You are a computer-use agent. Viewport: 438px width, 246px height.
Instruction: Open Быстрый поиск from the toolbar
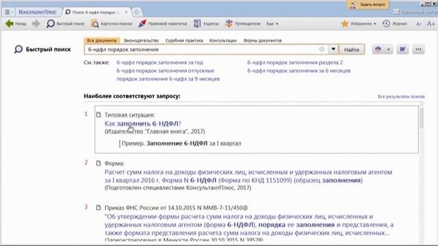(x=66, y=24)
